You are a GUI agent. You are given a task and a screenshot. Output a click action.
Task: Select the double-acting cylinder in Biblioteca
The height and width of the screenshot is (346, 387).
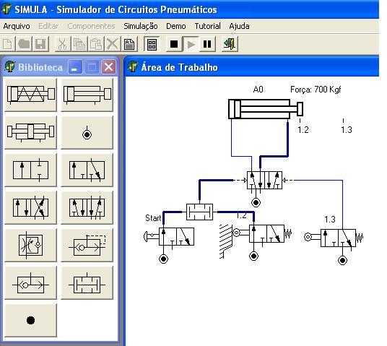tap(87, 95)
